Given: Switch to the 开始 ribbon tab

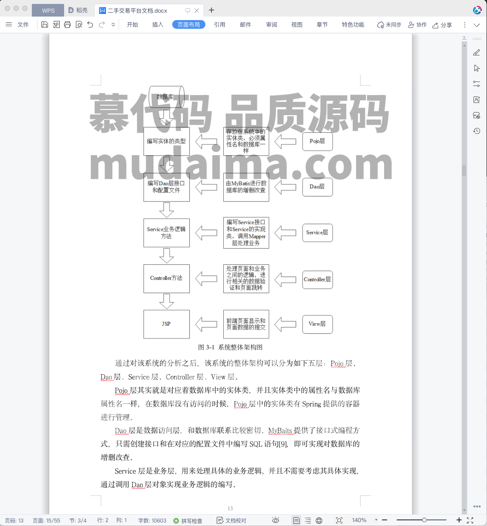Looking at the screenshot, I should coord(133,25).
